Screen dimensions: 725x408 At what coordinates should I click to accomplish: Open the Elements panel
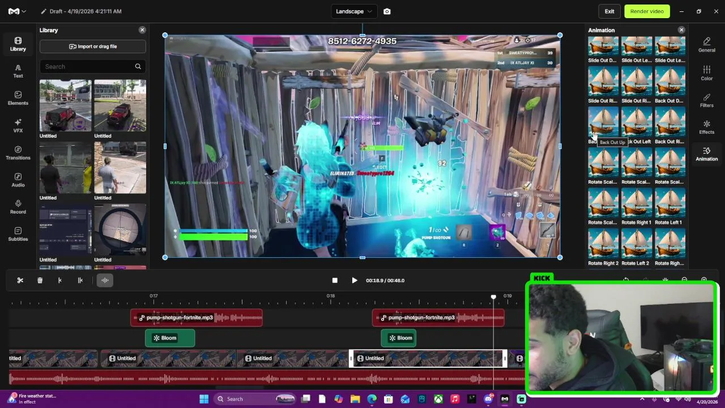coord(18,98)
